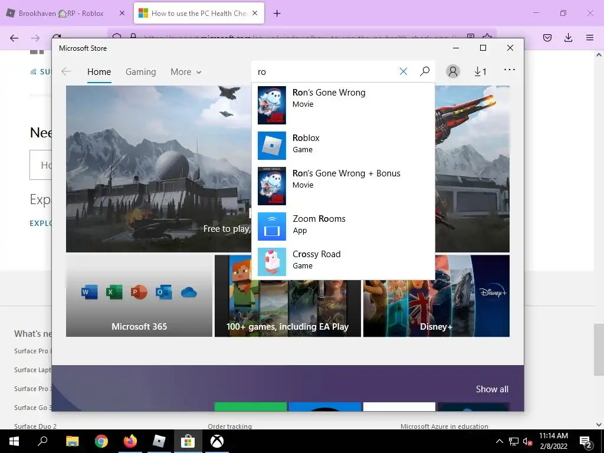Open Xbox app from taskbar
The height and width of the screenshot is (453, 604).
coord(217,441)
